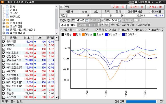The width and height of the screenshot is (166, 104).
Task: Select the 지정(분) radio button
Action: [x=77, y=30]
